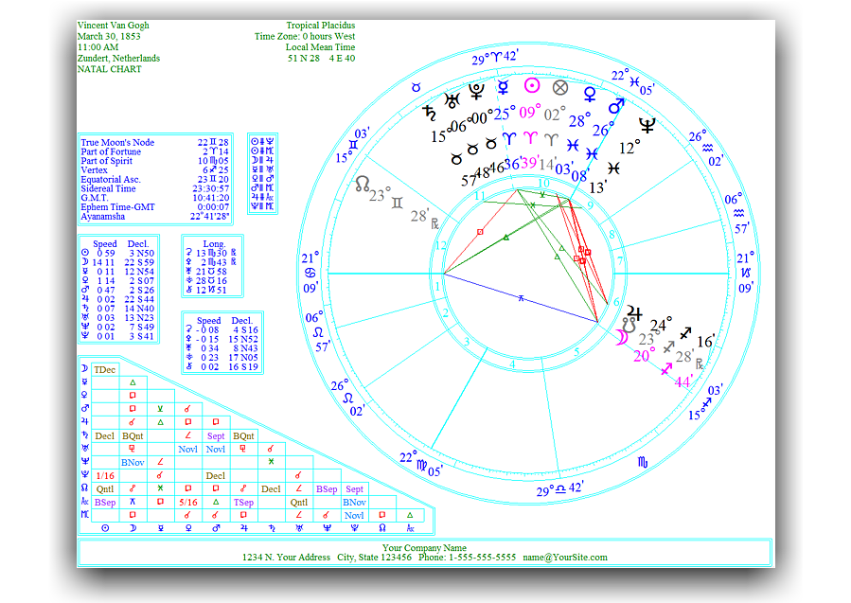
Task: Select the Mars glyph on the ninth house cusp
Action: [616, 105]
